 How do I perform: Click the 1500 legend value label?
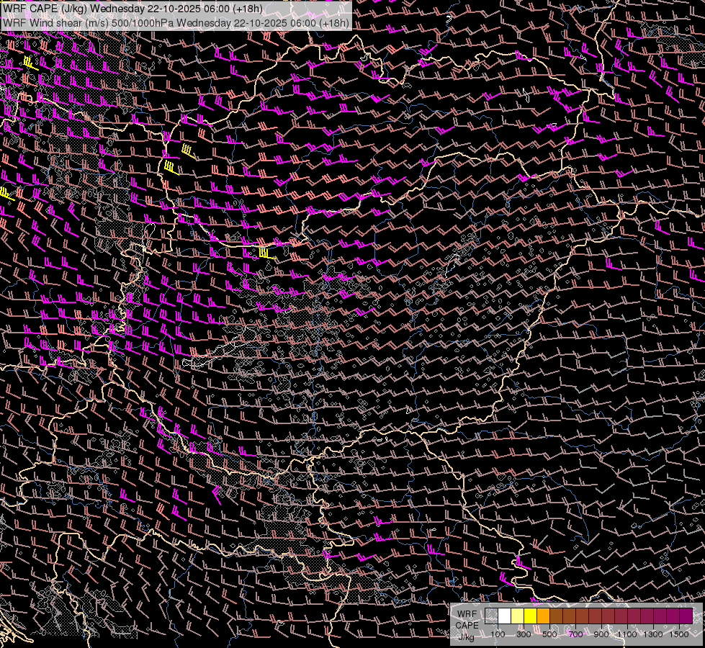pos(679,634)
